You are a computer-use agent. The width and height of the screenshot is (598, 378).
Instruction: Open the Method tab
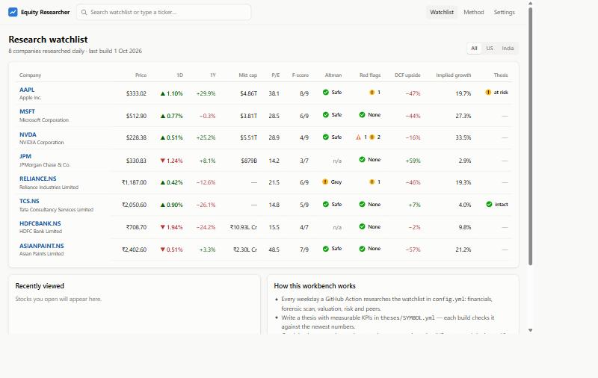[x=474, y=12]
